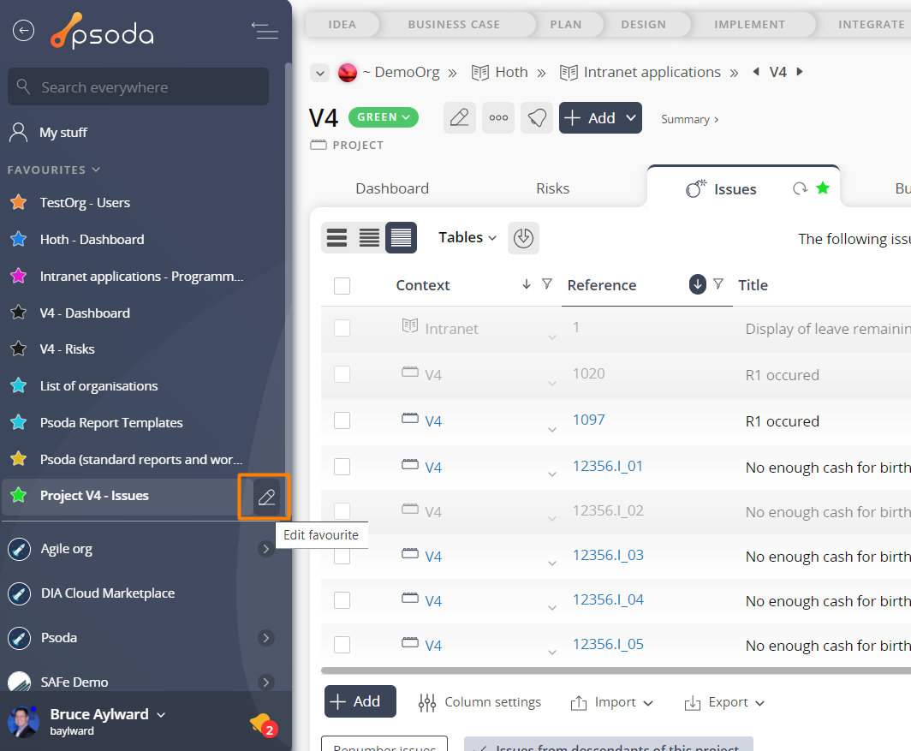This screenshot has height=751, width=911.
Task: Expand the Agile org organisation
Action: tap(266, 549)
